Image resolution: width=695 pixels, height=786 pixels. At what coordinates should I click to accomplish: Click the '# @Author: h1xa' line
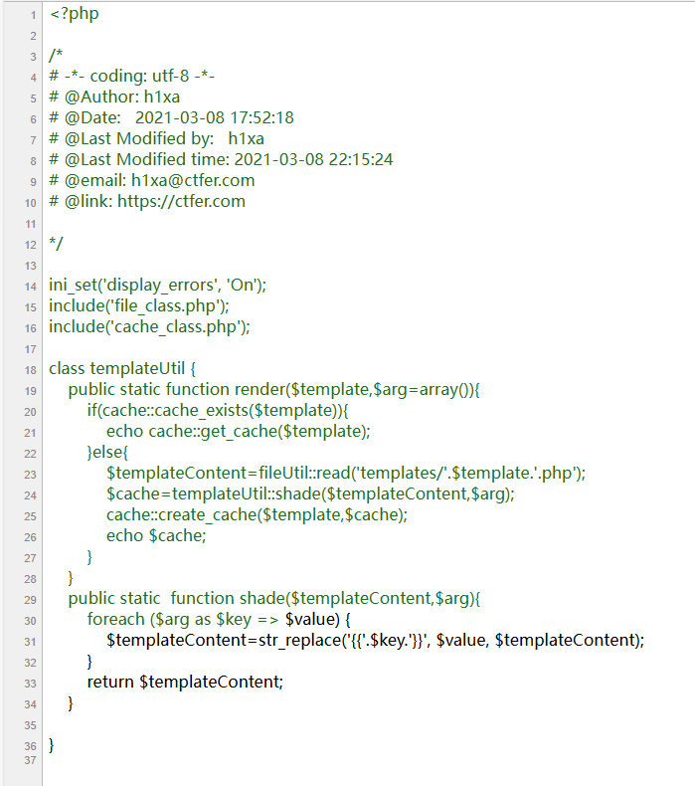(x=114, y=97)
